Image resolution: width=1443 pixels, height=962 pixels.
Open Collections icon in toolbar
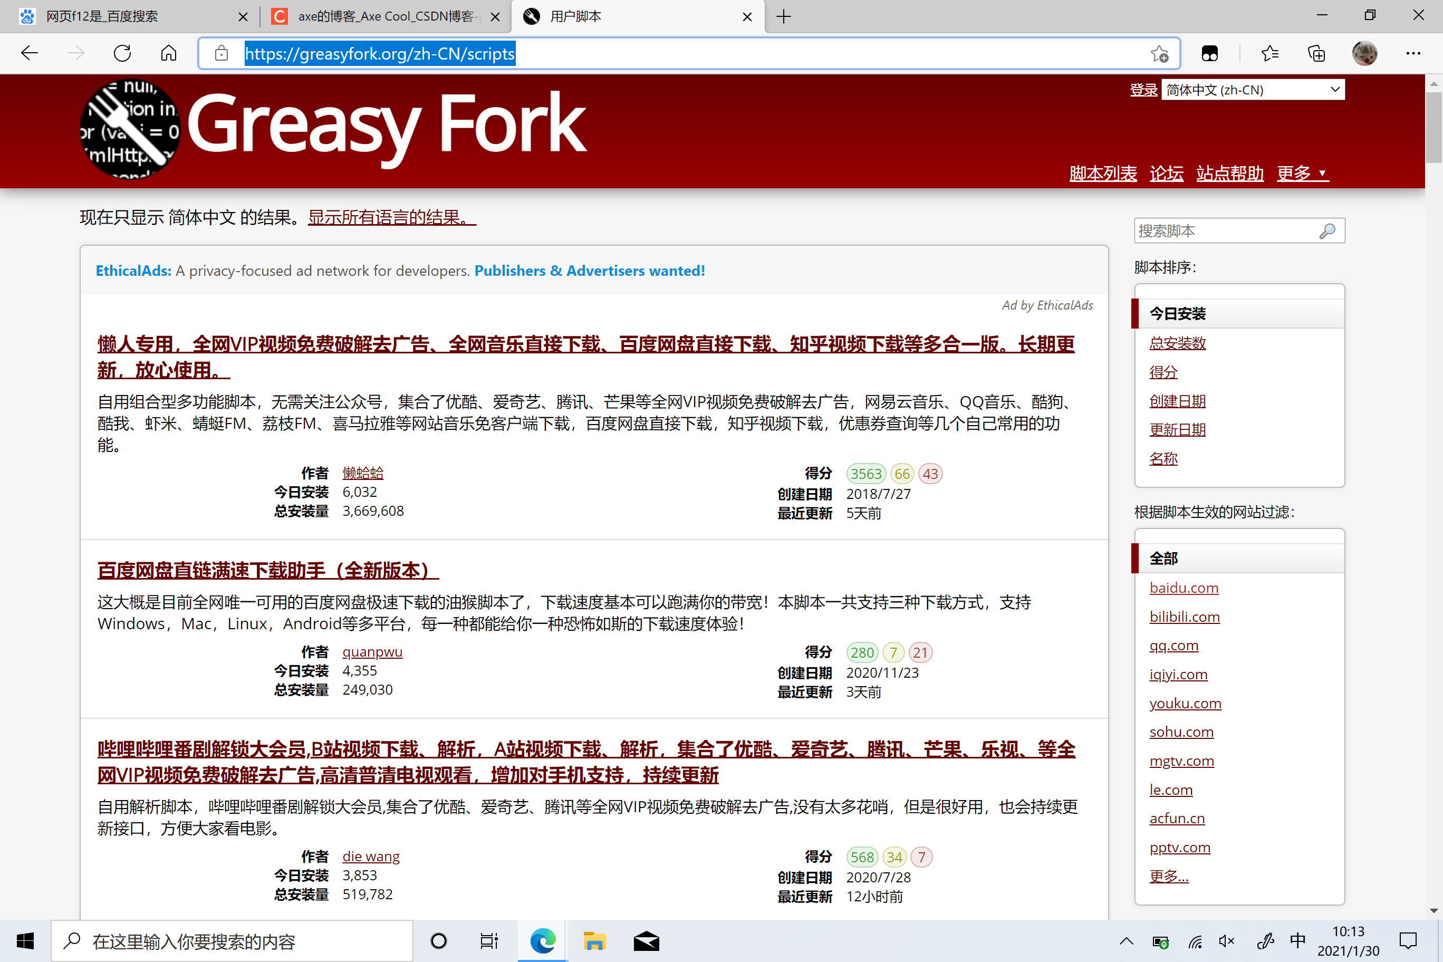point(1316,54)
